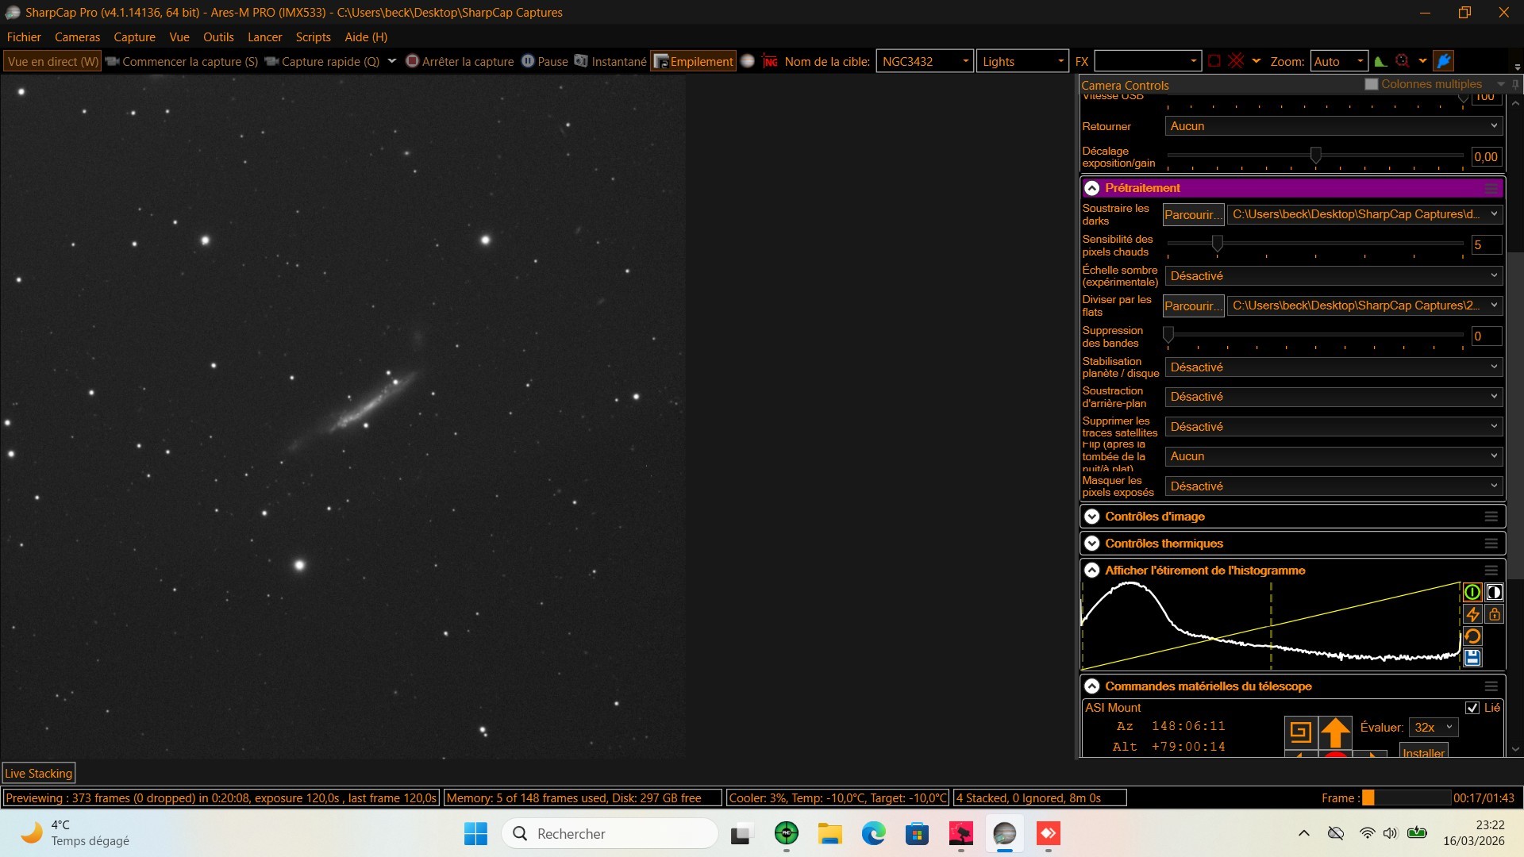The width and height of the screenshot is (1524, 857).
Task: Open the Fichier menu
Action: (24, 37)
